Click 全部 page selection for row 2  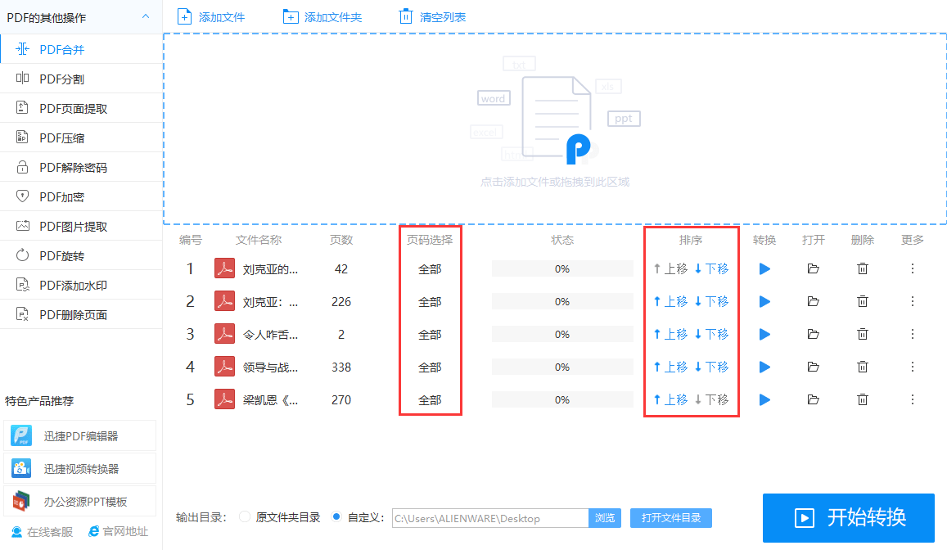(430, 302)
